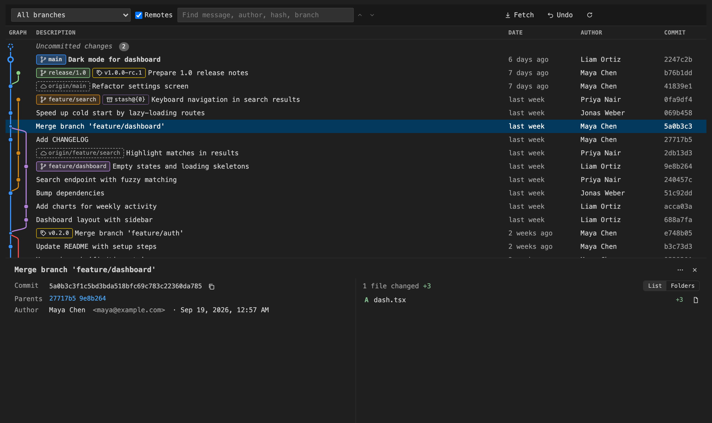Select the Bump dependencies commit
This screenshot has width=712, height=423.
[356, 193]
